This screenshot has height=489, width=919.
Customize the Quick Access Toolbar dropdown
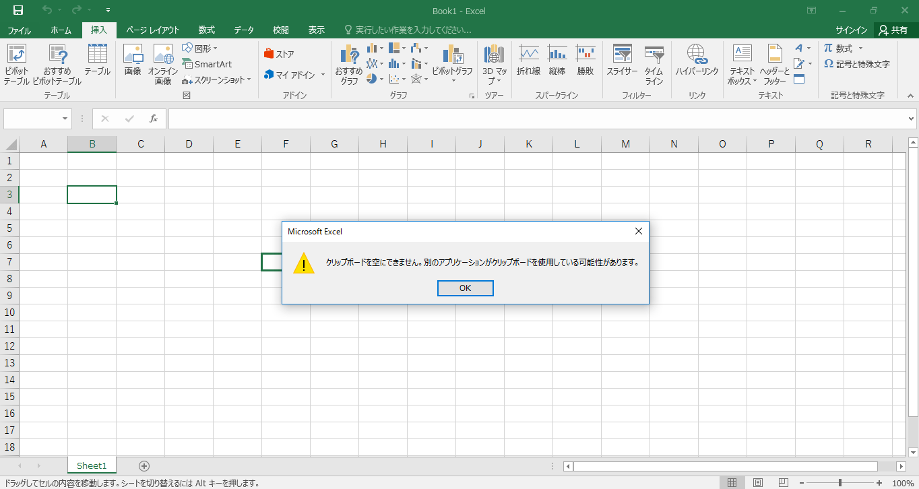(x=109, y=11)
